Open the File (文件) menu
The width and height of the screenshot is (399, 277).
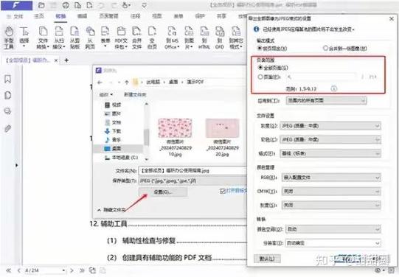[15, 16]
